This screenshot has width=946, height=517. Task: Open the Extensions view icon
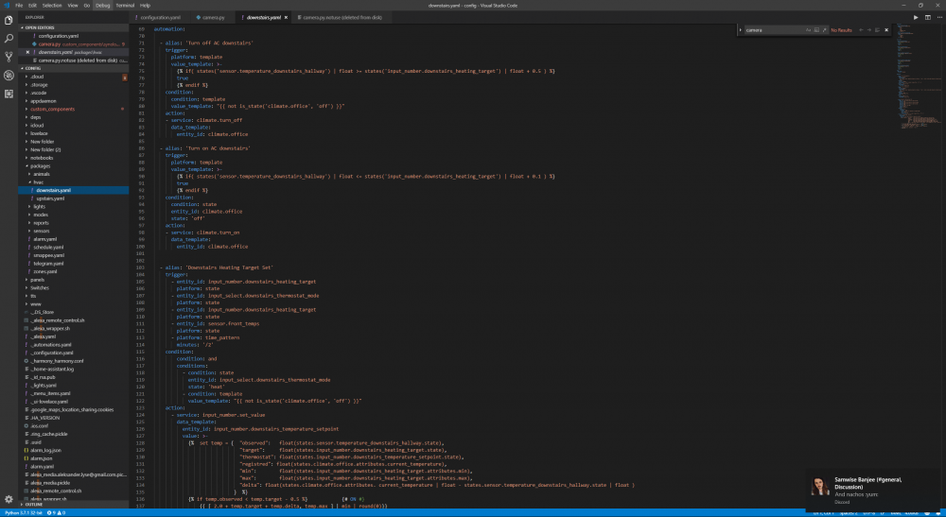[x=9, y=94]
